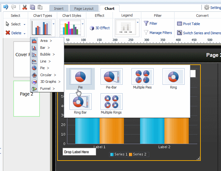The width and height of the screenshot is (221, 171).
Task: Click the Label 1 axis text
Action: coord(99,147)
